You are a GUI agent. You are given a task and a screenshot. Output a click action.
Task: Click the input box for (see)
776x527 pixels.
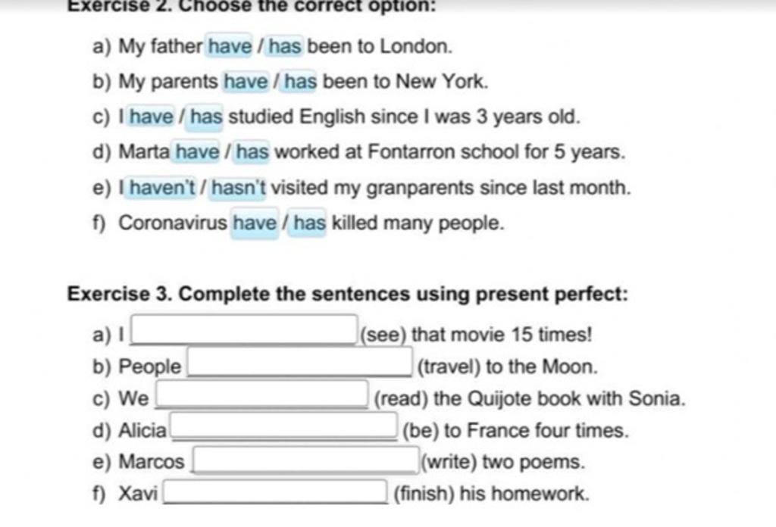click(244, 329)
